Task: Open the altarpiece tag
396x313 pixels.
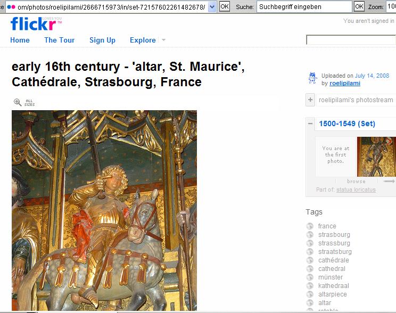Action: tap(332, 294)
